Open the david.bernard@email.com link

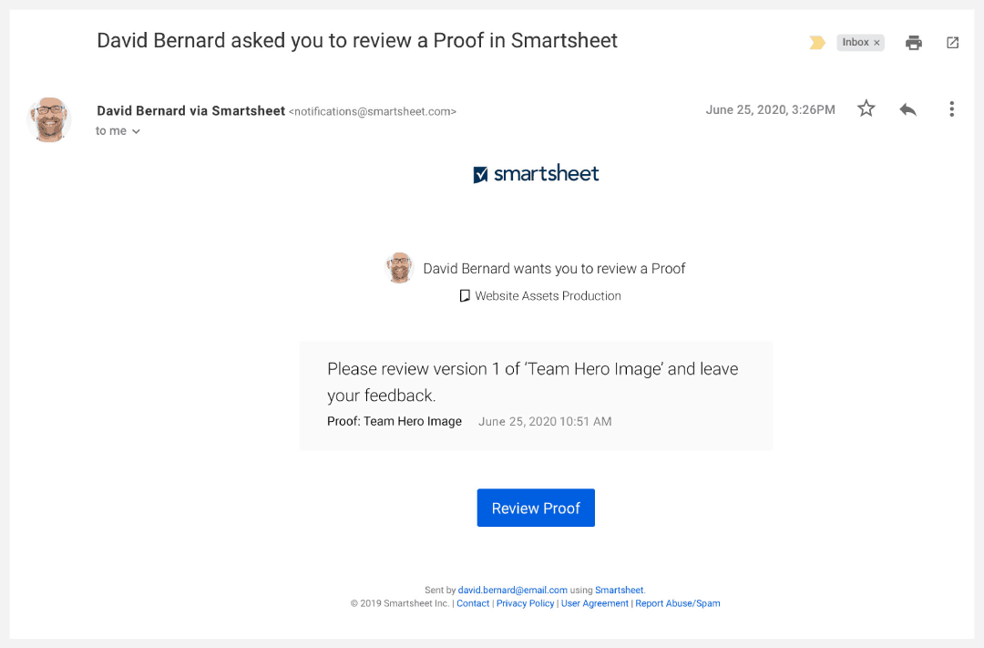coord(512,591)
